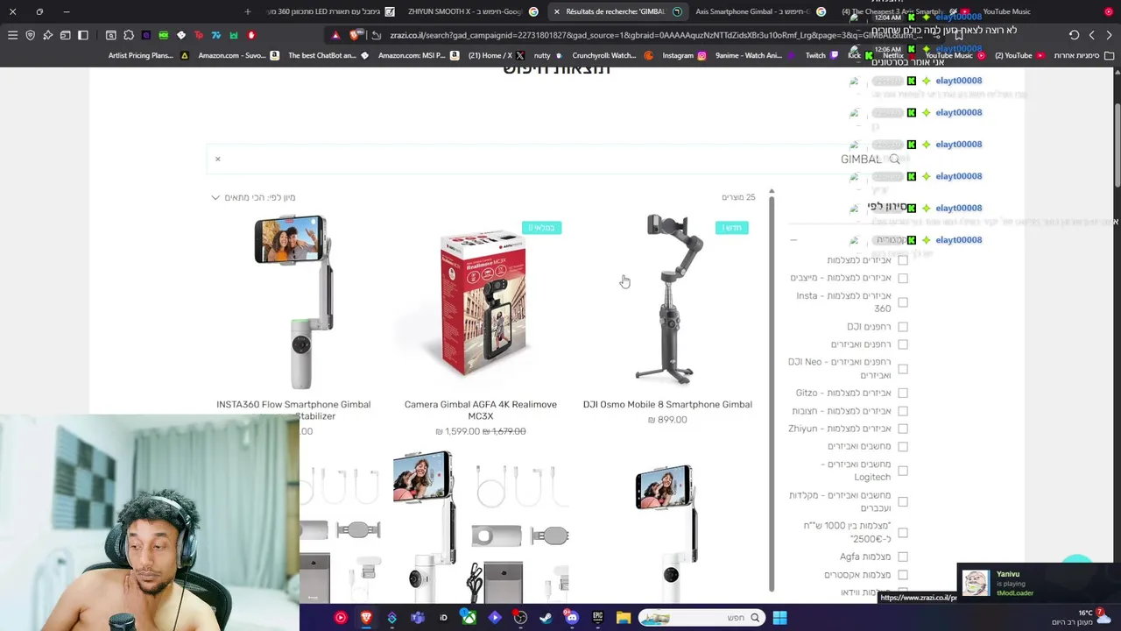Click the INSTA360 Flow gimbal product image
Viewport: 1121px width, 631px height.
[293, 301]
